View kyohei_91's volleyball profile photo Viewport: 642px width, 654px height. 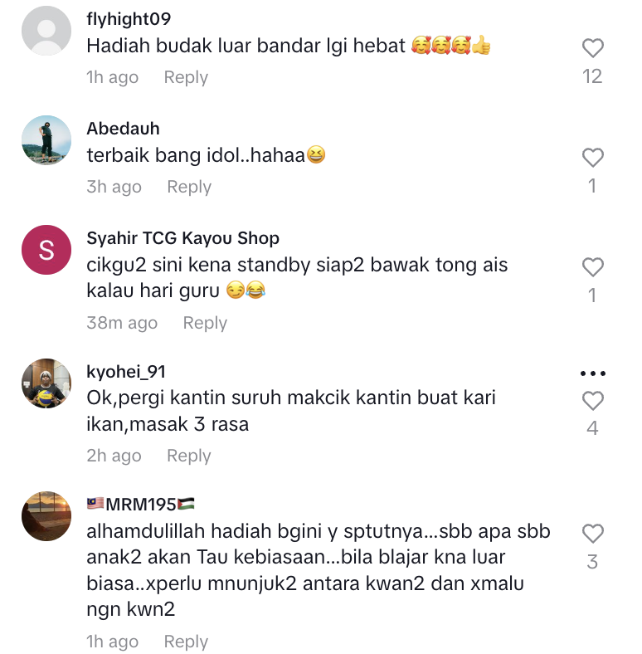[46, 383]
